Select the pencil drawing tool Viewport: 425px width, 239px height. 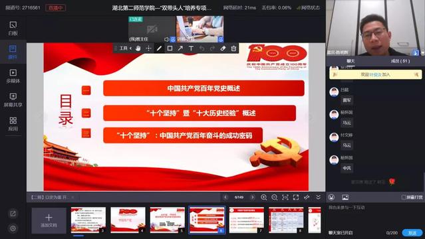(159, 48)
